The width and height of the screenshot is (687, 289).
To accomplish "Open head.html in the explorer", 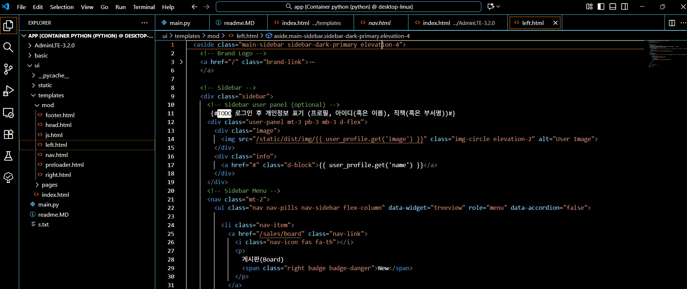I will pyautogui.click(x=58, y=125).
